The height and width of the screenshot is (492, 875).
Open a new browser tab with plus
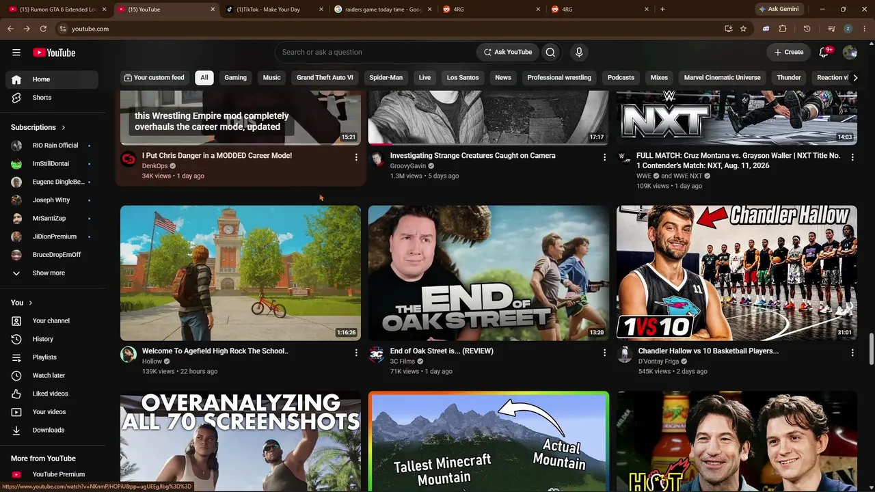(x=662, y=10)
